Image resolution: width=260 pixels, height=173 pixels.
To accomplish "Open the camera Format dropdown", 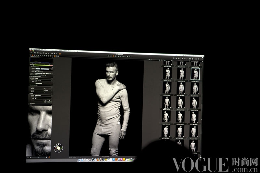I will (x=43, y=97).
